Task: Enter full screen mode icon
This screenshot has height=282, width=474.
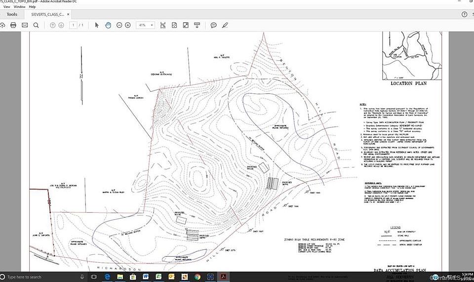Action: tap(186, 25)
